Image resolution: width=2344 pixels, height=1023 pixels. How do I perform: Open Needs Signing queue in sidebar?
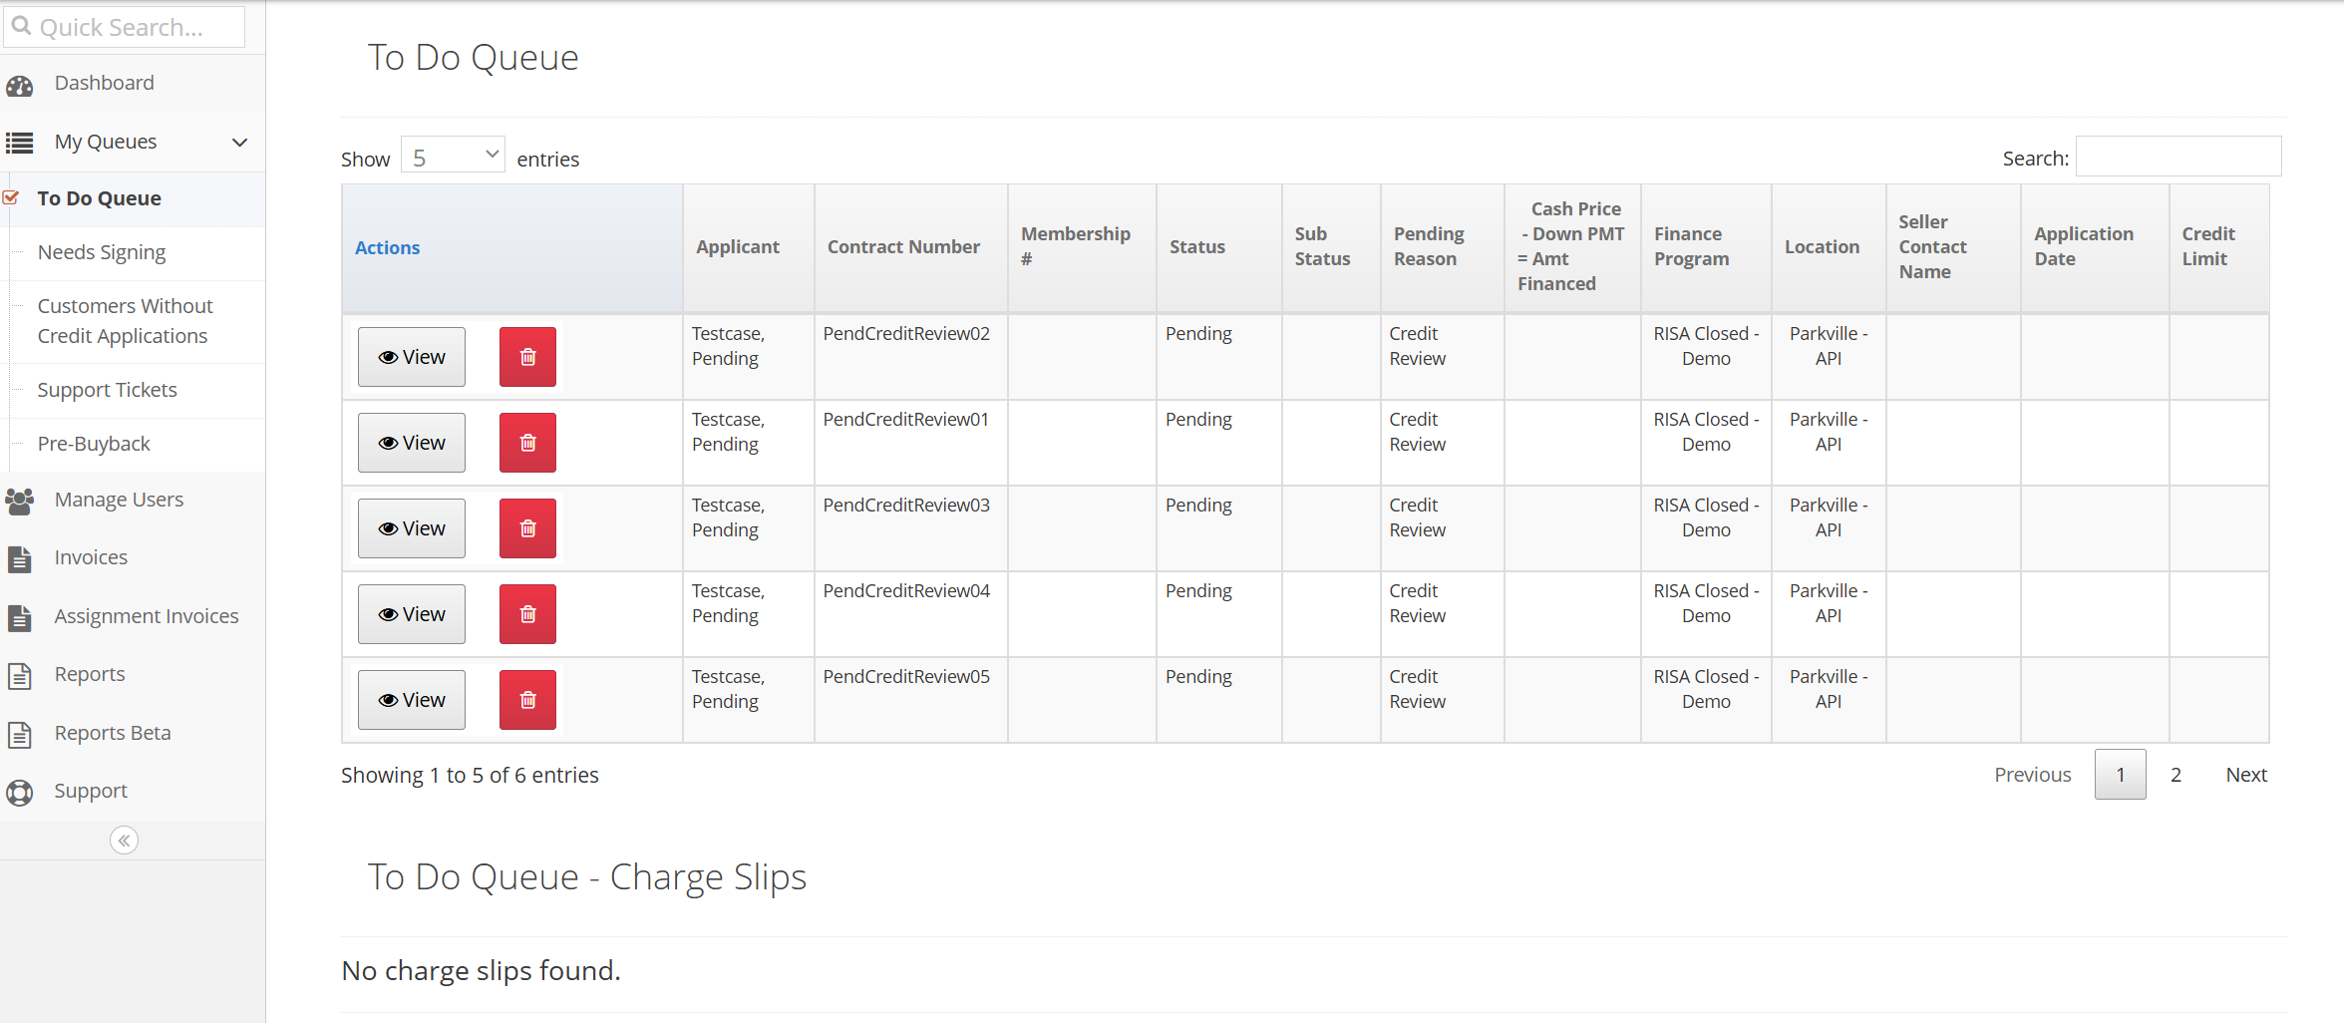(x=102, y=252)
